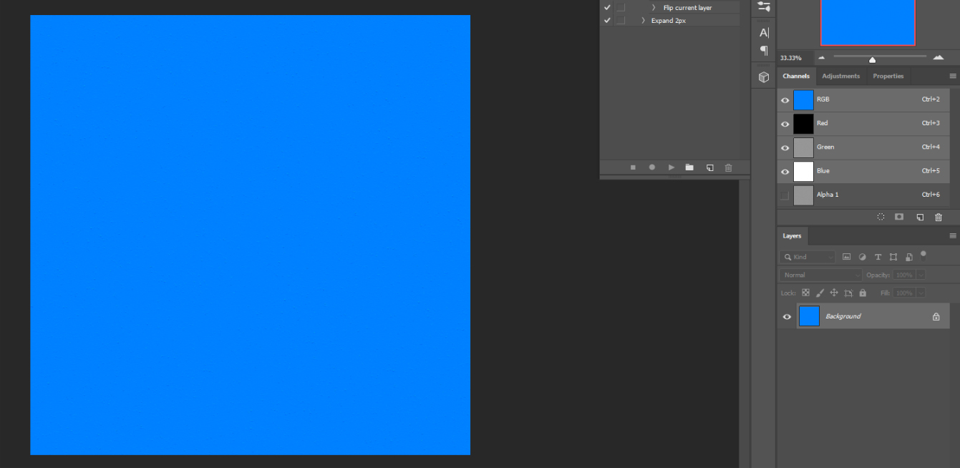
Task: Click Create new set folder icon
Action: click(x=689, y=167)
